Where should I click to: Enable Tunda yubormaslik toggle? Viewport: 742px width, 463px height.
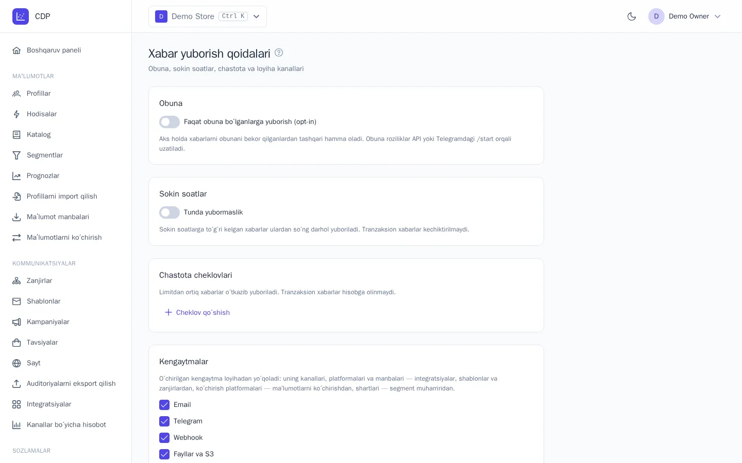point(170,212)
